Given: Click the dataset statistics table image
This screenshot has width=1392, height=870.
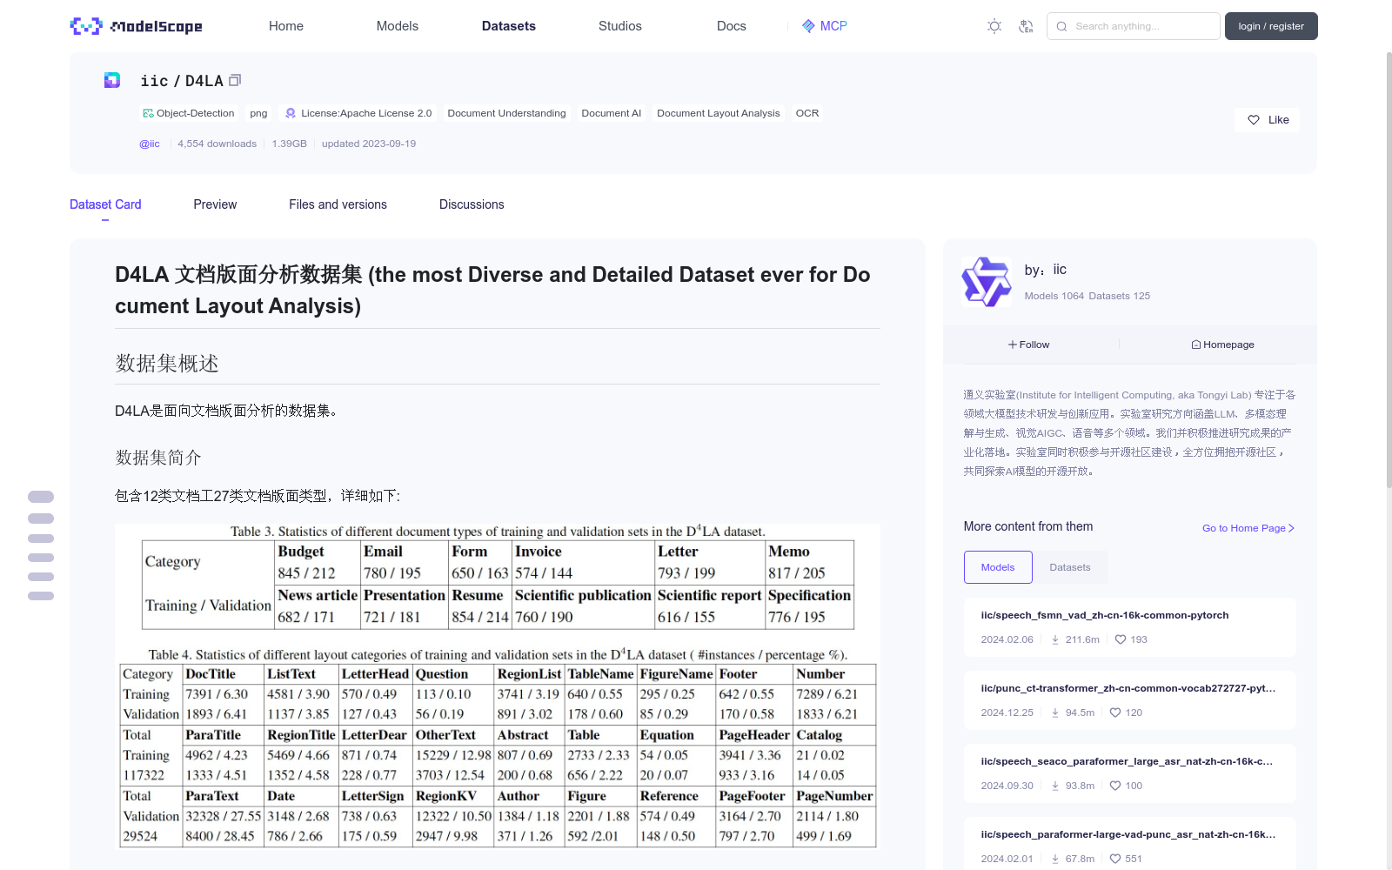Looking at the screenshot, I should (498, 686).
